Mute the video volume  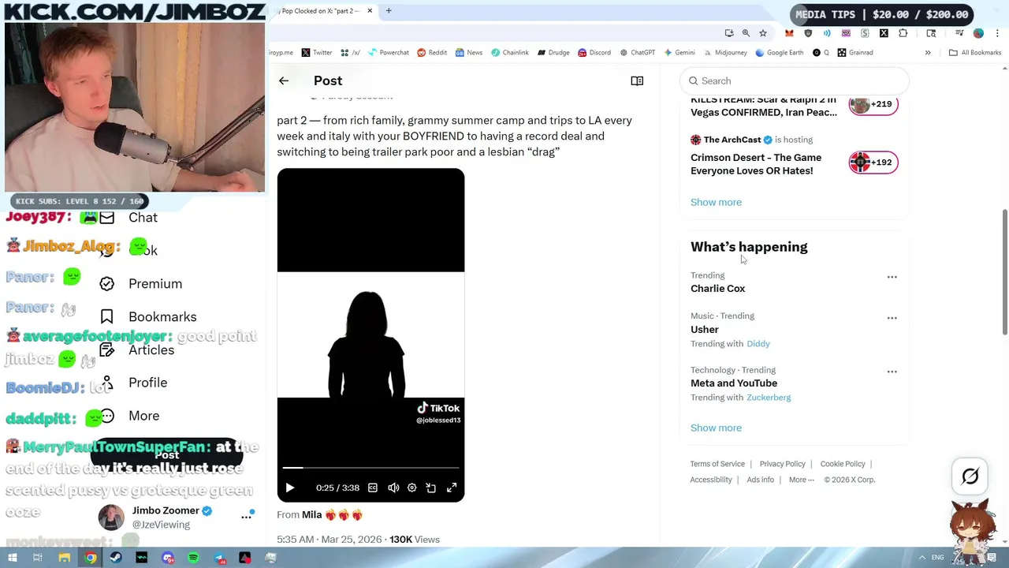coord(393,488)
